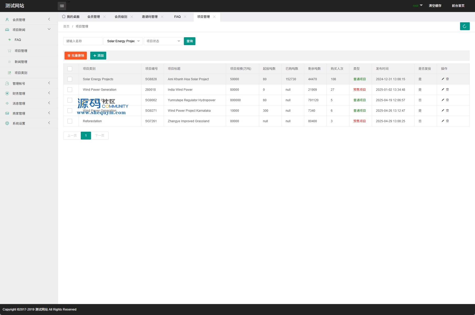
Task: Open 新闻管理 in the sidebar
Action: coord(21,62)
